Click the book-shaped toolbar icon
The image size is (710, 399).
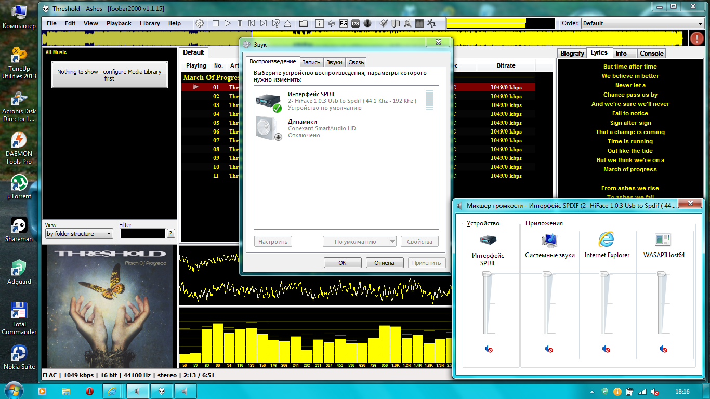click(x=396, y=23)
